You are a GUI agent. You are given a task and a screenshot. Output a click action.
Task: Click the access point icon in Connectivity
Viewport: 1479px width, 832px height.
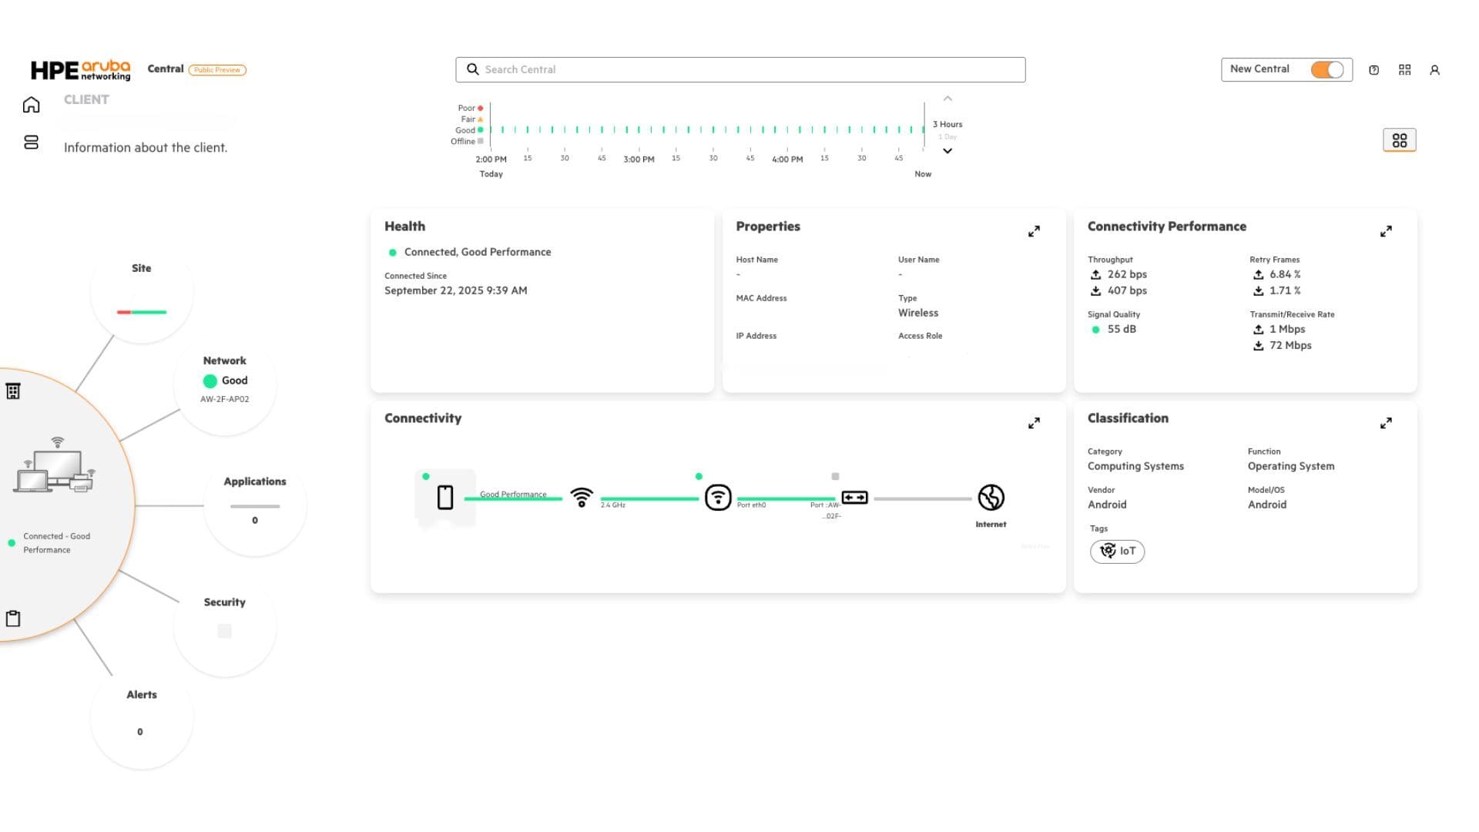(x=718, y=498)
